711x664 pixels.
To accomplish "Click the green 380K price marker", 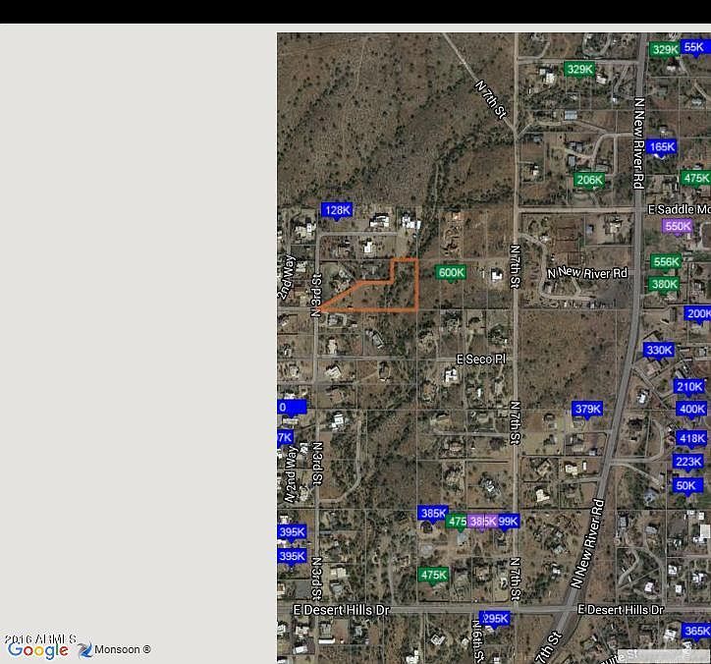I will [x=664, y=285].
